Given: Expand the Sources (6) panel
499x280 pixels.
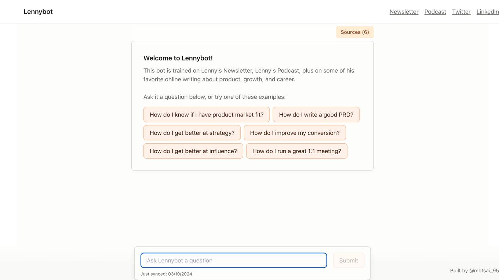Looking at the screenshot, I should 355,32.
